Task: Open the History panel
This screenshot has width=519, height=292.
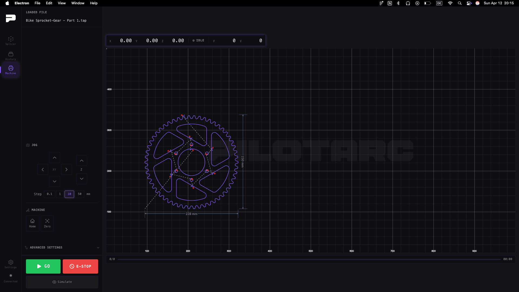Action: point(11,56)
